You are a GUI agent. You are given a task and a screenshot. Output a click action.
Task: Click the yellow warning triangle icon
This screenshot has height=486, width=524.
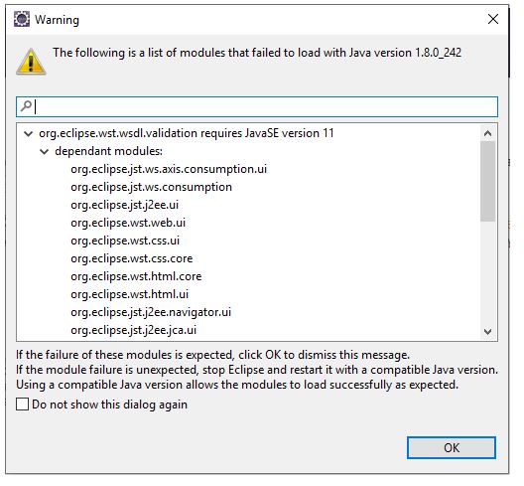(x=31, y=62)
